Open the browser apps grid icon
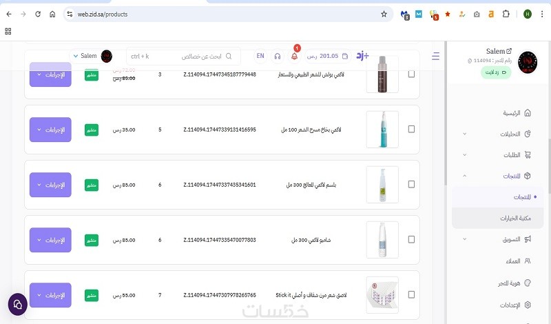 point(8,31)
